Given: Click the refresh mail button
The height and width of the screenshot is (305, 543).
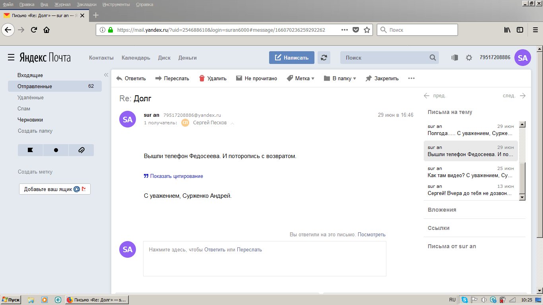Looking at the screenshot, I should click(x=324, y=58).
